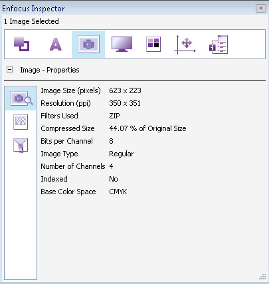This screenshot has width=269, height=284.
Task: Open the image compression sidebar icon
Action: [x=21, y=145]
